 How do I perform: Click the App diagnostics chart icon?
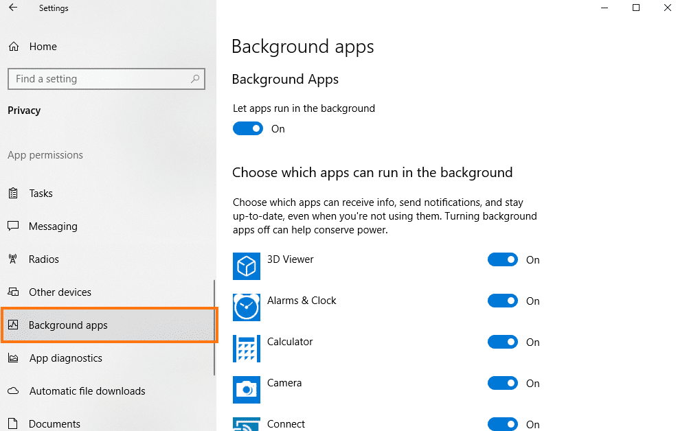[14, 358]
